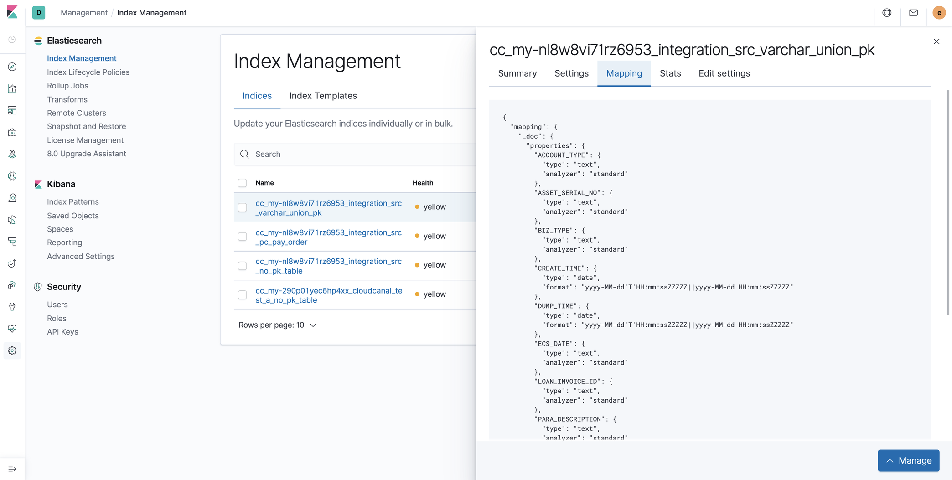Open Stack Monitoring heartbeat icon

click(12, 329)
